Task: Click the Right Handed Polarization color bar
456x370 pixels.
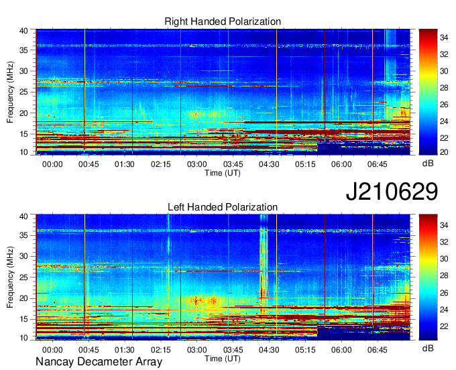Action: [x=428, y=92]
